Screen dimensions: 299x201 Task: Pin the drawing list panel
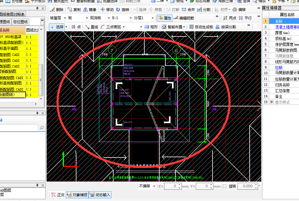pyautogui.click(x=37, y=9)
